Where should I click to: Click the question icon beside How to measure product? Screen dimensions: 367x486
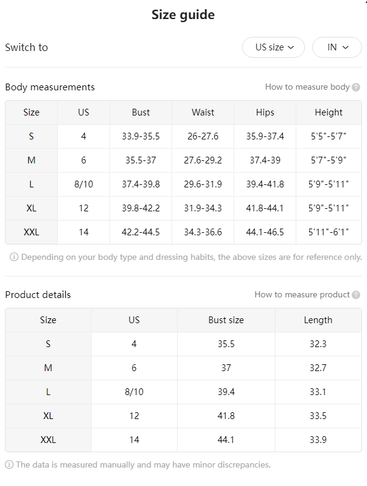click(356, 295)
